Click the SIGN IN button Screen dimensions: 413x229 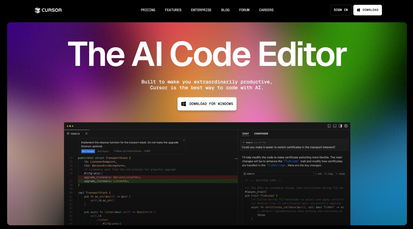pos(341,10)
